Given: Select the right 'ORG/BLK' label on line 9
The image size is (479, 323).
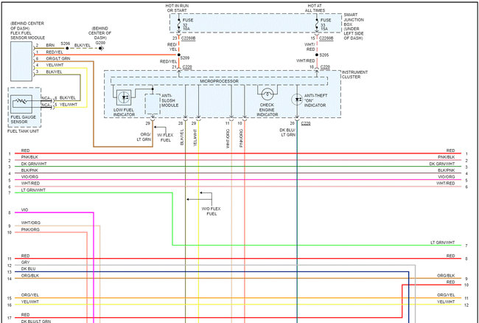Looking at the screenshot, I should click(x=446, y=276).
